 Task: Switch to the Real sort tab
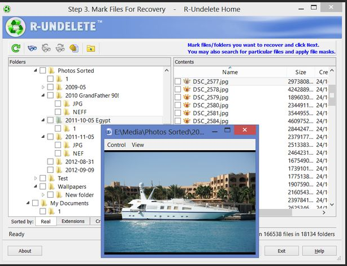point(46,221)
